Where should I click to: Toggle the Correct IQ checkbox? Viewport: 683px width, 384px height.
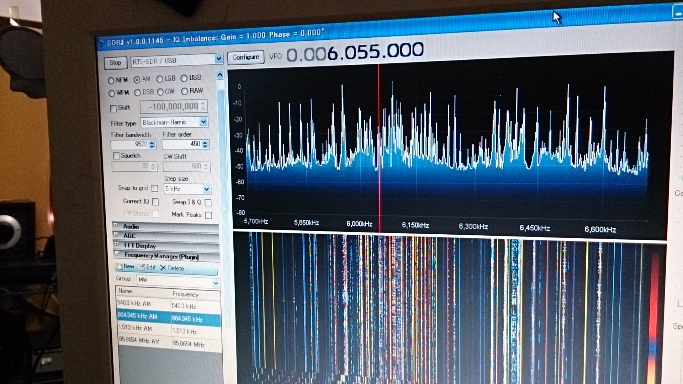click(155, 202)
